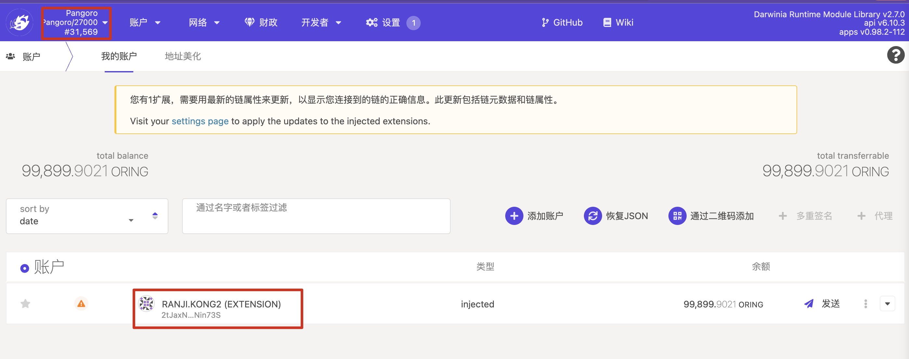
Task: Click the 财政 diamond icon
Action: pyautogui.click(x=249, y=22)
